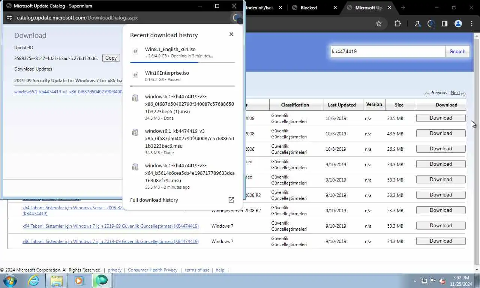Open x64 Windows 7 2019-09 Güvenlik Güncelleştirmesi link

[x=111, y=226]
